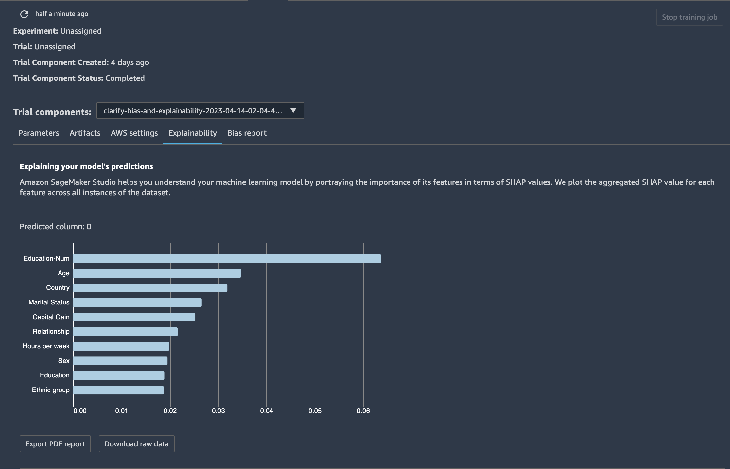Click the dropdown arrow in Trial components

(293, 111)
